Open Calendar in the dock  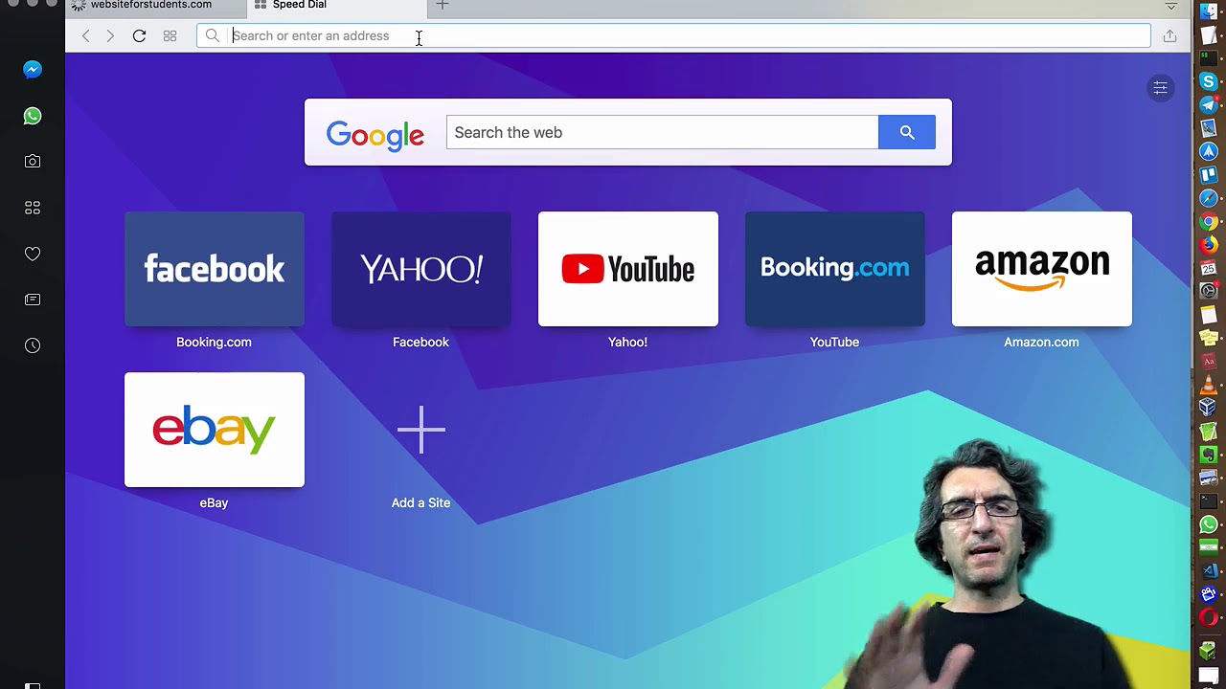pos(1209,268)
